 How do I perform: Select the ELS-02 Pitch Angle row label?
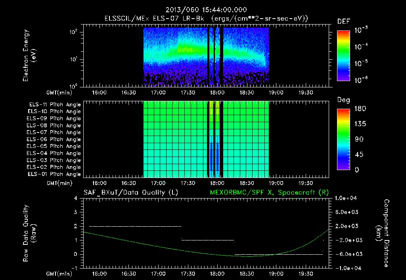54,167
